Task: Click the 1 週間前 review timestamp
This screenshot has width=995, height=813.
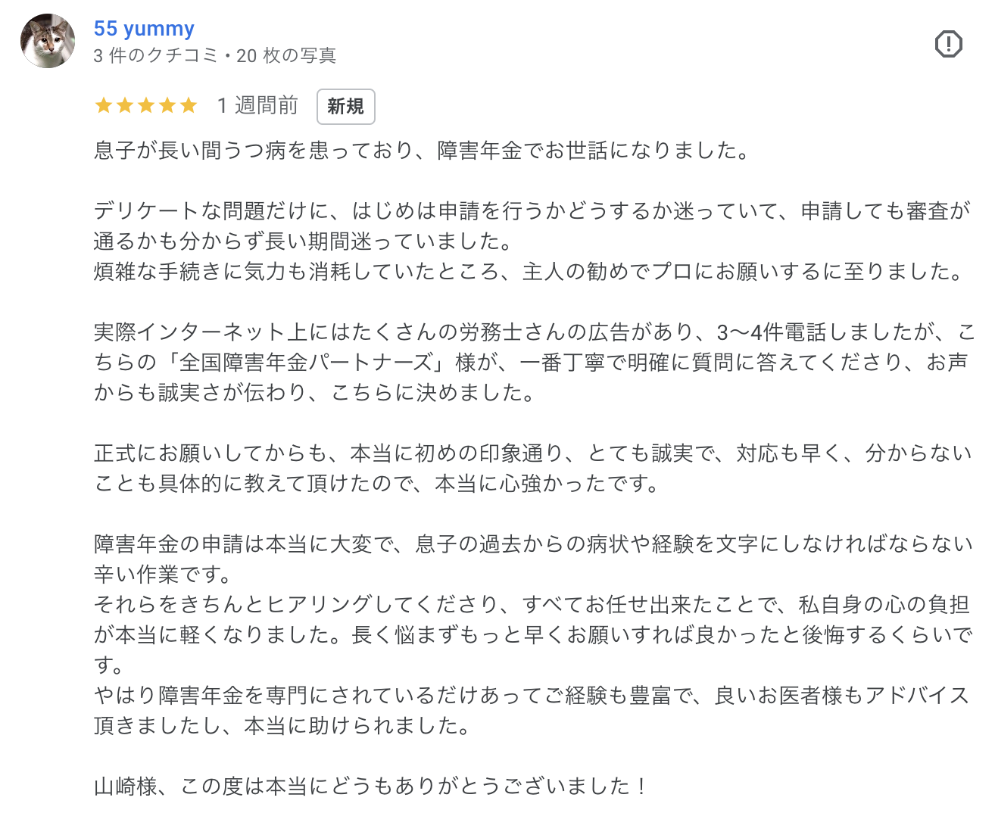Action: 257,106
